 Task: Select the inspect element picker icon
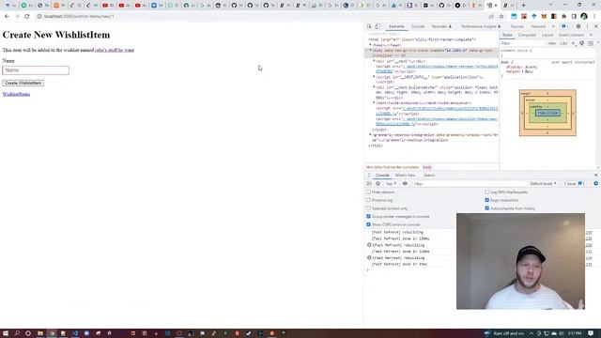coord(369,26)
